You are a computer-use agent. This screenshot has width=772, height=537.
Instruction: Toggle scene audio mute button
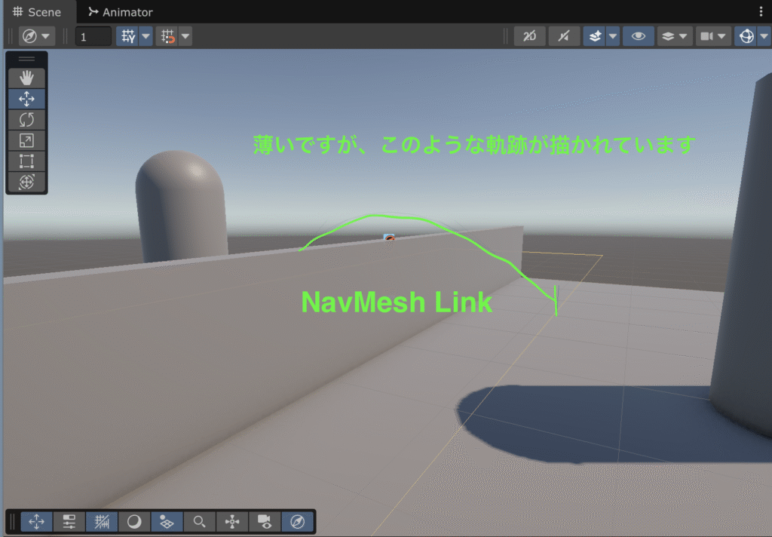563,36
